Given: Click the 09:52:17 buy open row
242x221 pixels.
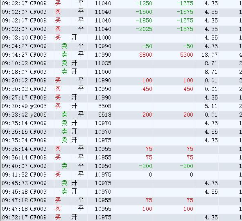Looking at the screenshot, I should click(121, 217).
